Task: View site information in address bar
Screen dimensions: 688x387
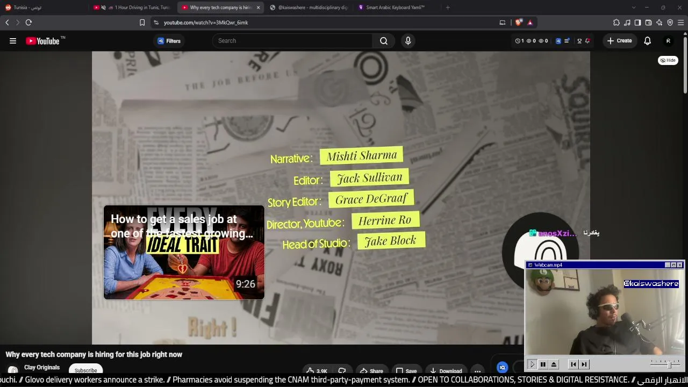Action: click(x=156, y=23)
